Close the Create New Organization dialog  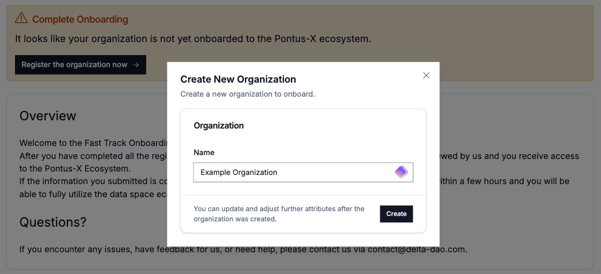pyautogui.click(x=426, y=75)
